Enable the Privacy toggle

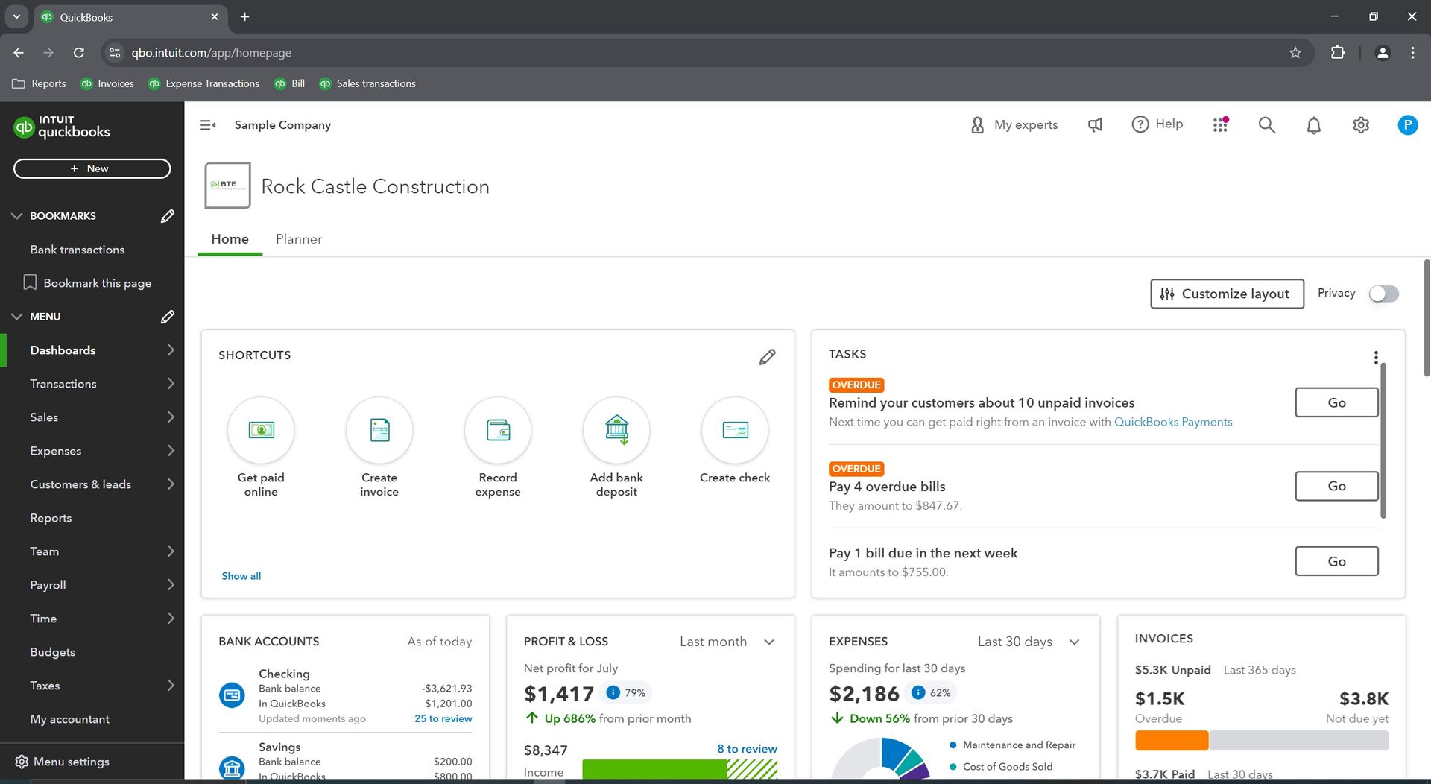pos(1383,294)
